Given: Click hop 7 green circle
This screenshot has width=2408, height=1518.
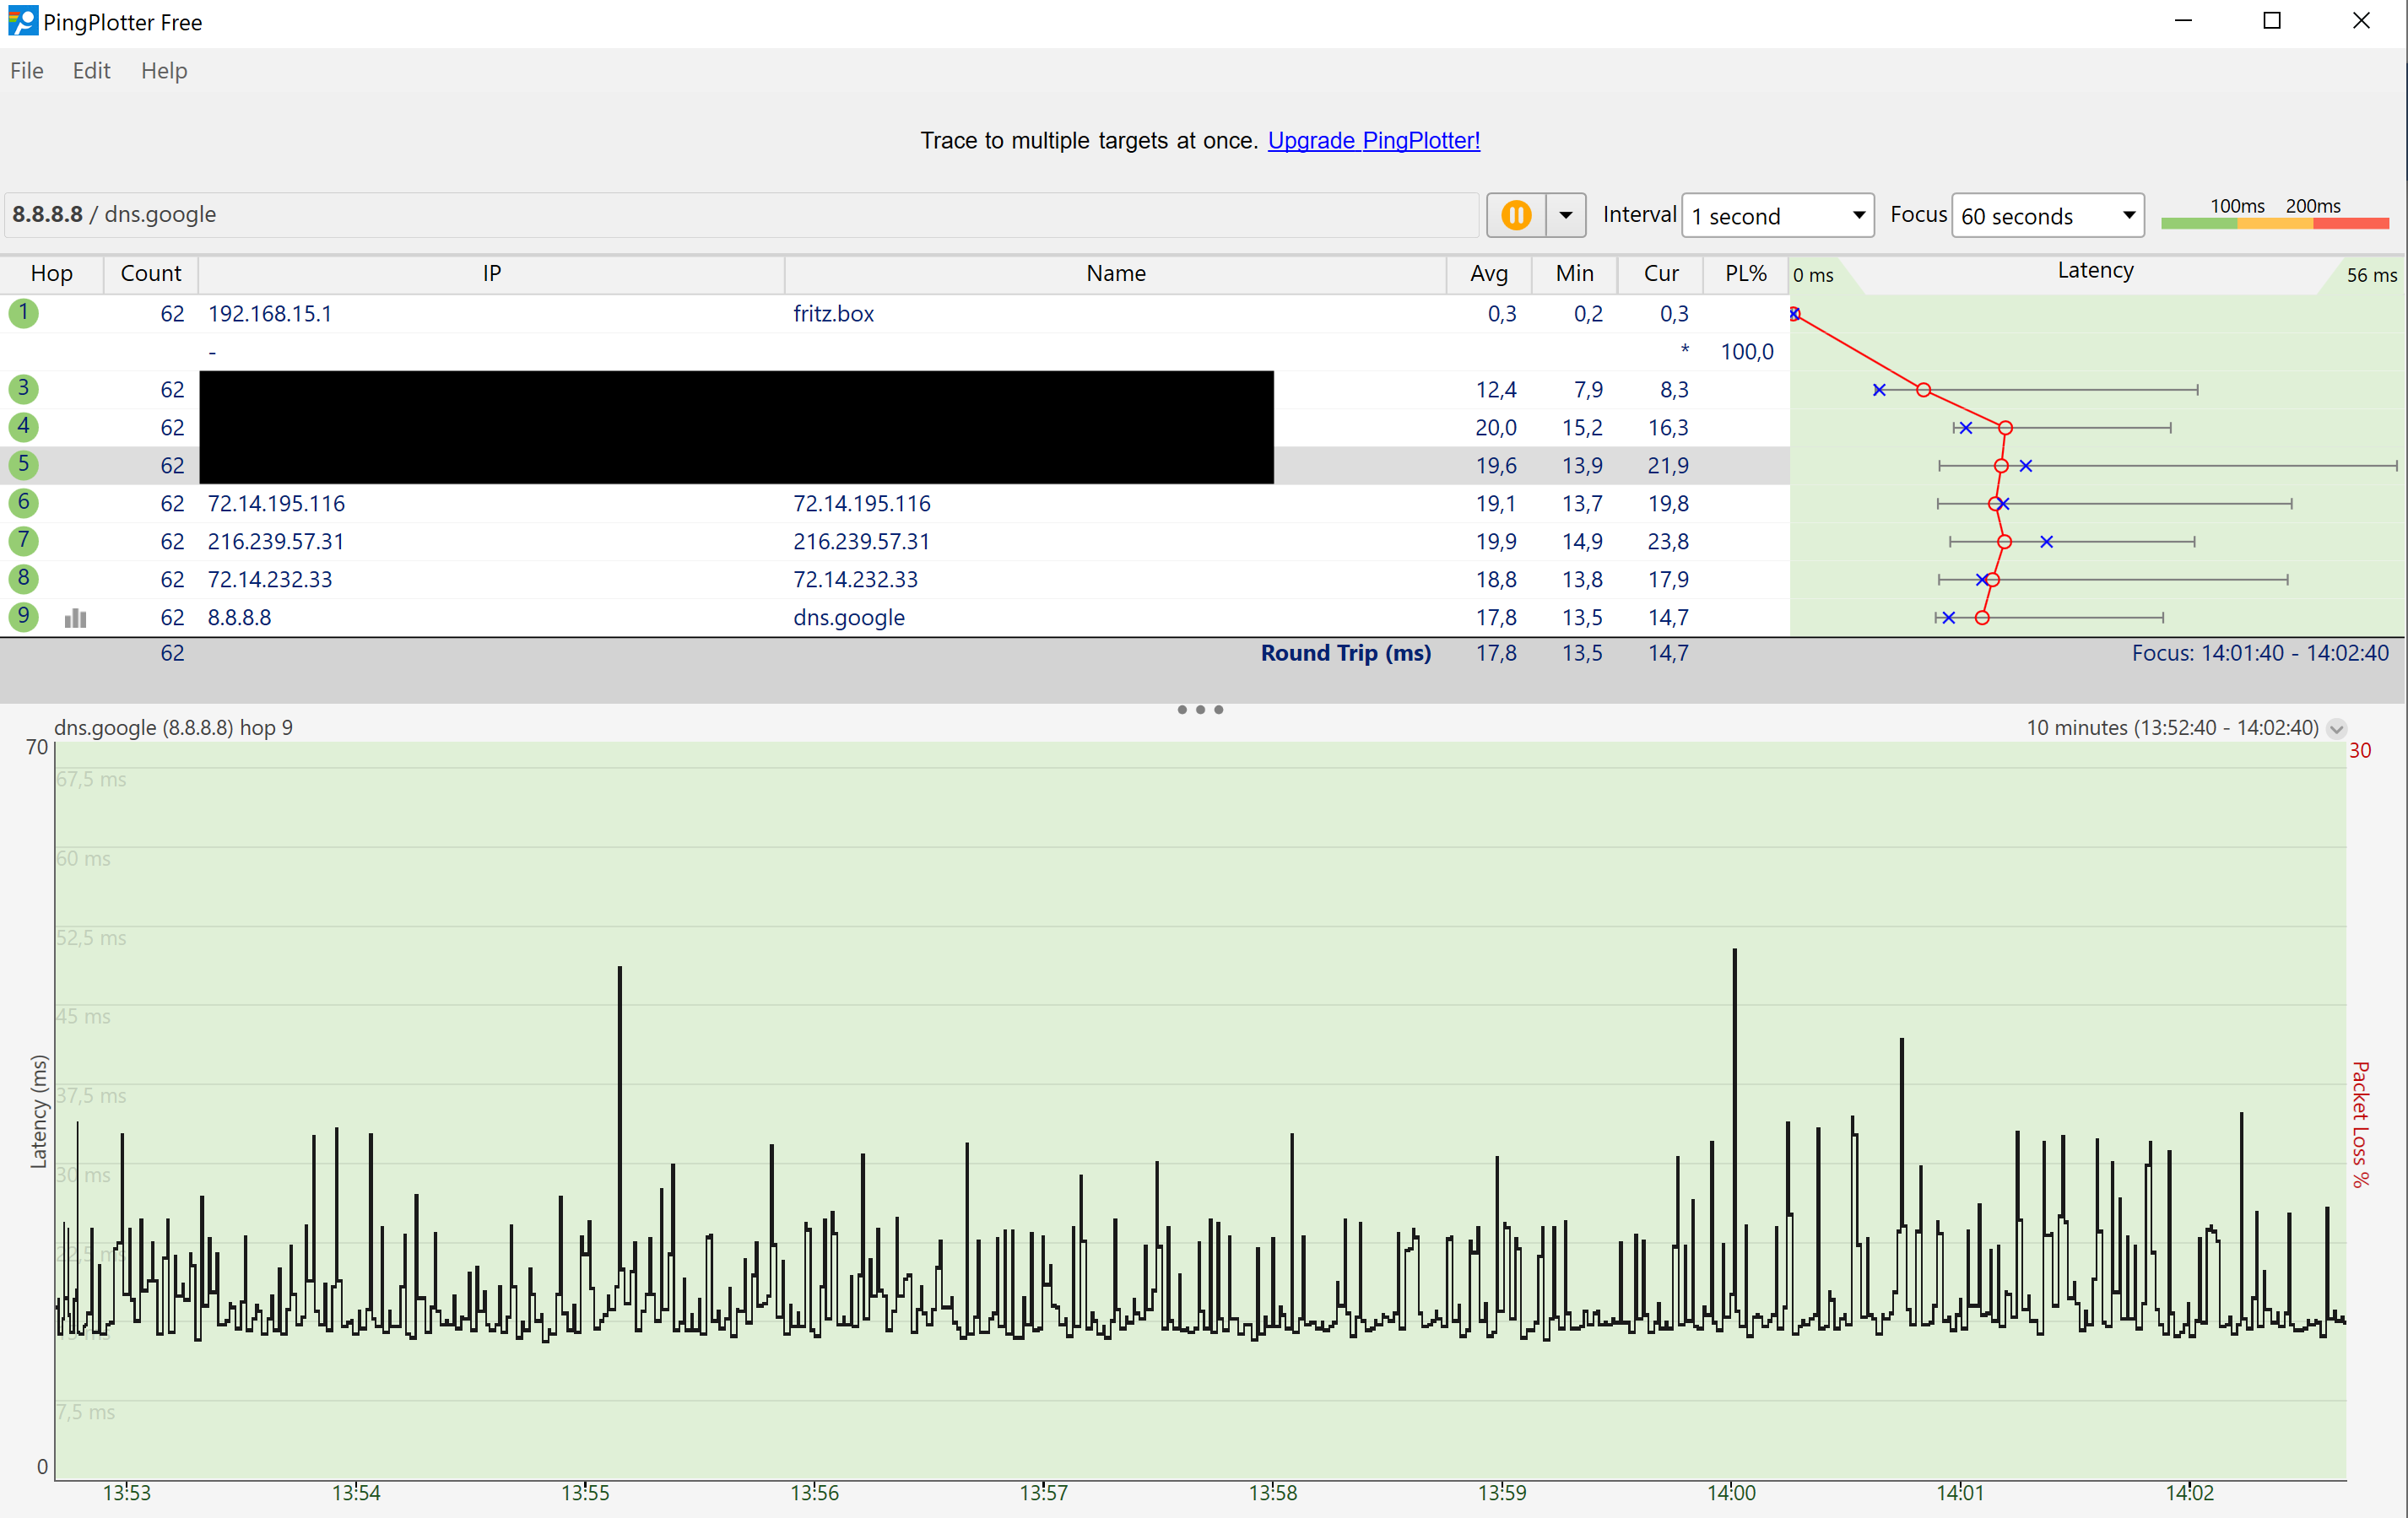Looking at the screenshot, I should (23, 541).
